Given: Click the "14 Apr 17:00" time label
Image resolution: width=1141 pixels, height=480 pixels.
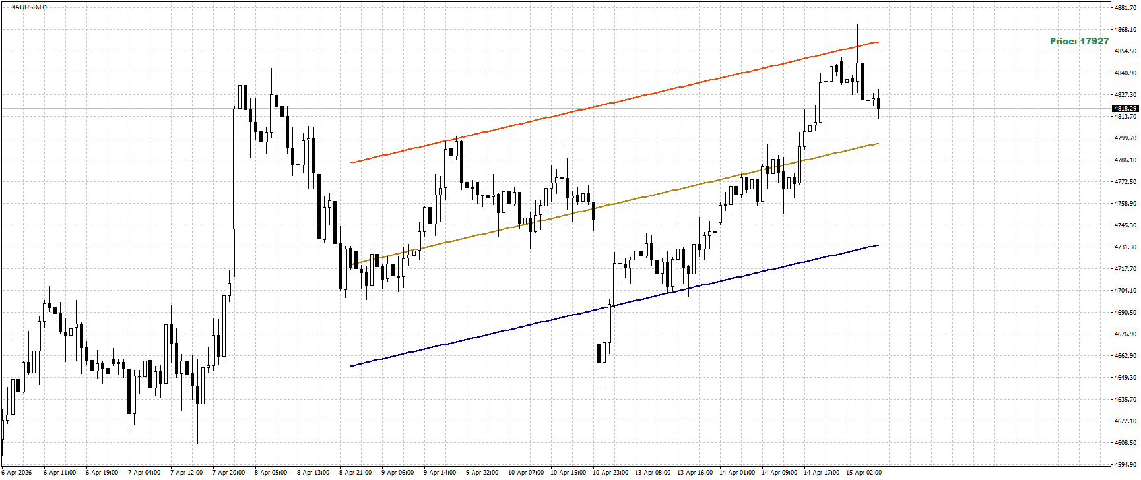Looking at the screenshot, I should [822, 473].
